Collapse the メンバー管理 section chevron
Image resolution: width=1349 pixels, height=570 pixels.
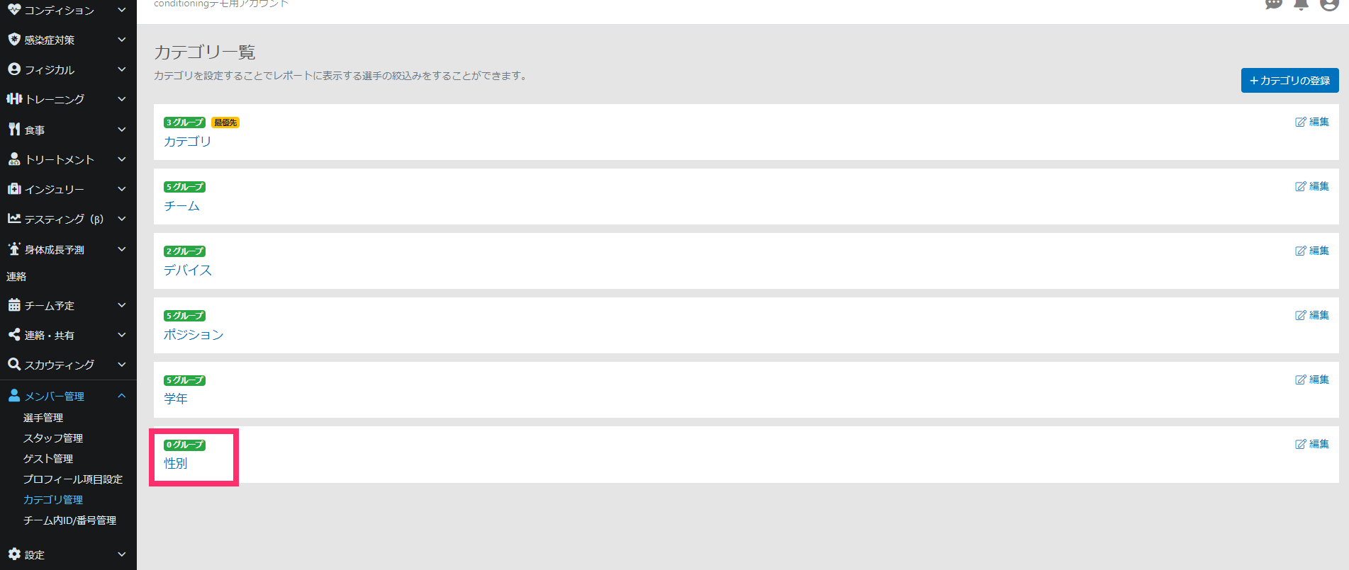tap(122, 396)
